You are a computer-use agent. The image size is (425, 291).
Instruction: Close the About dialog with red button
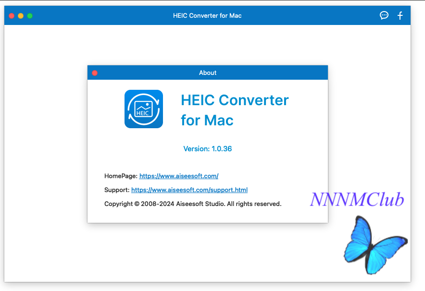coord(95,73)
